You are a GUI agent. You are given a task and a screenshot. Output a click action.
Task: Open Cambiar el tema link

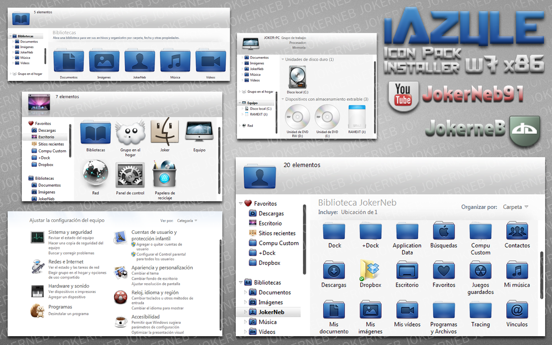point(145,273)
